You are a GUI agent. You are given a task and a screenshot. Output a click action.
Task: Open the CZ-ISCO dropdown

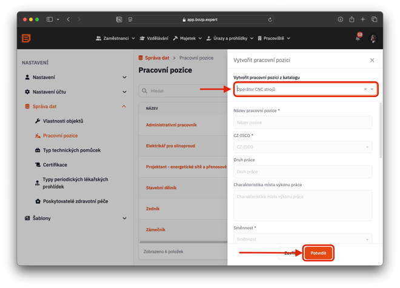(x=302, y=147)
